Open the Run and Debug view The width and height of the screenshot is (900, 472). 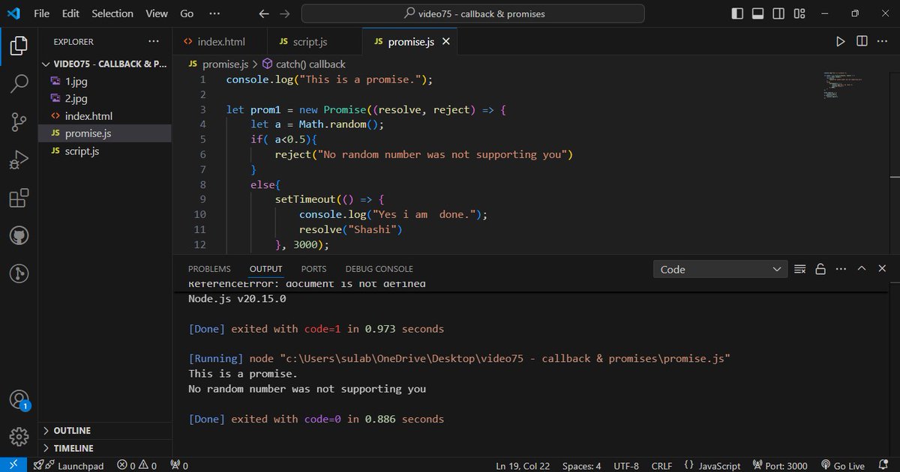tap(19, 160)
